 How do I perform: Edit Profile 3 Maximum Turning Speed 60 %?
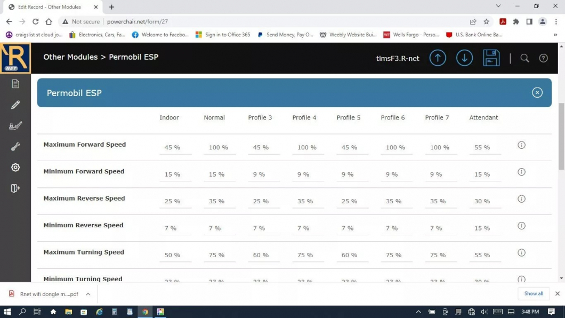point(264,255)
